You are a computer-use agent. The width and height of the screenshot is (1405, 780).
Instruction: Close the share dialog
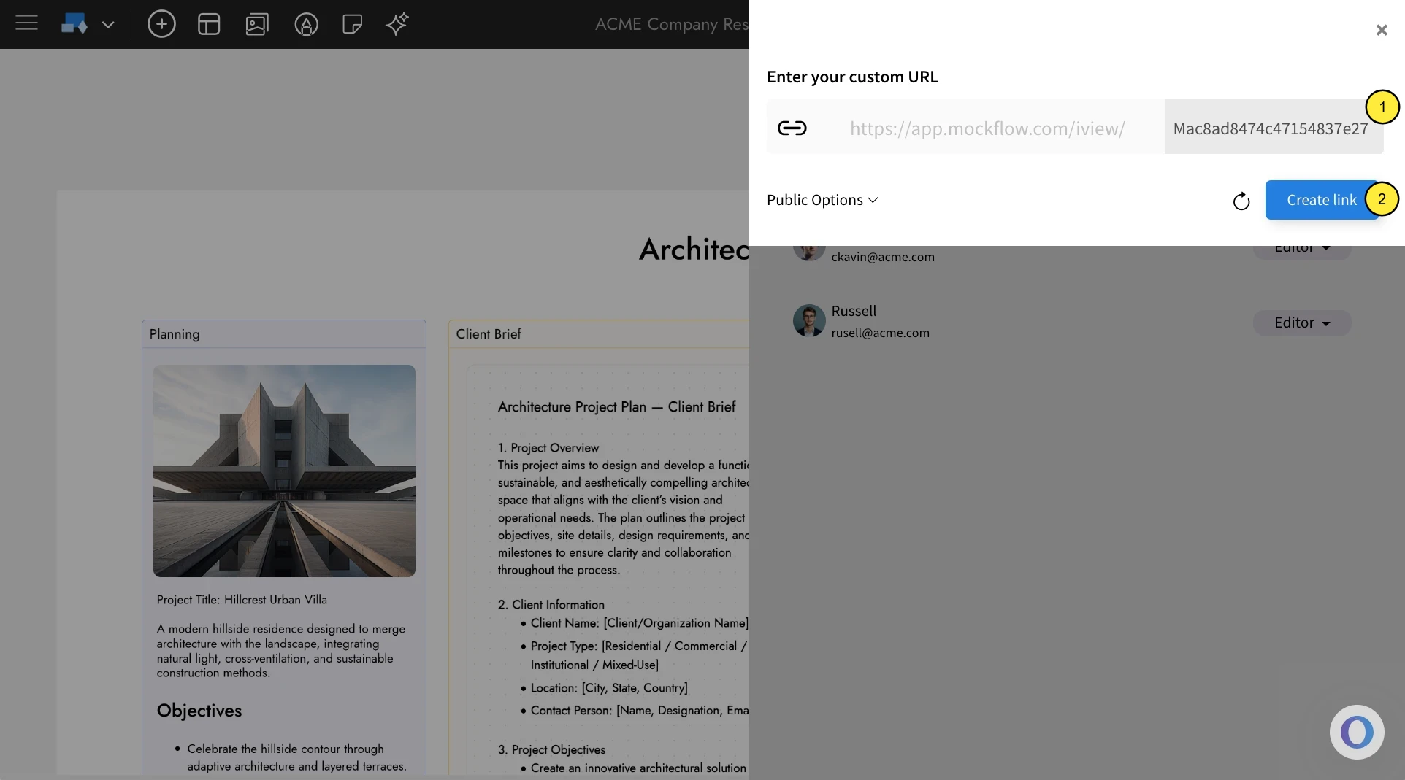point(1382,30)
